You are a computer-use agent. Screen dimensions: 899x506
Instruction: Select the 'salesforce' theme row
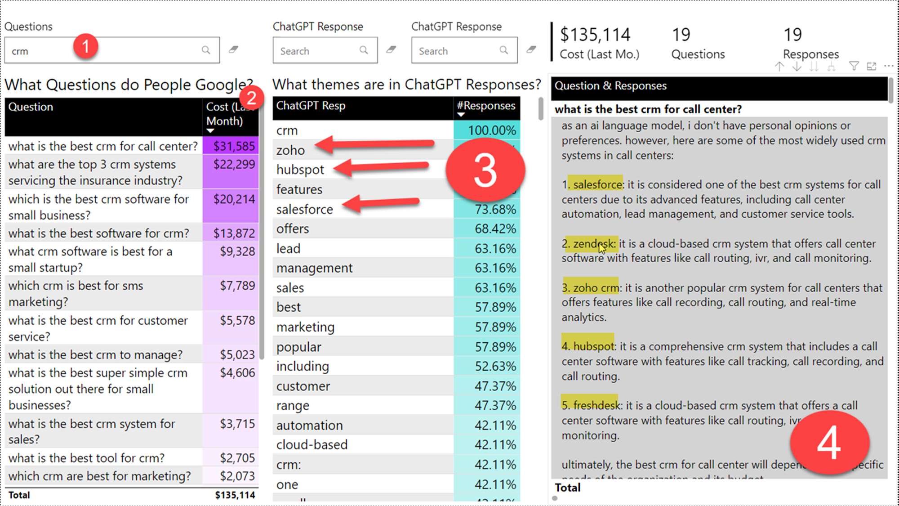305,210
